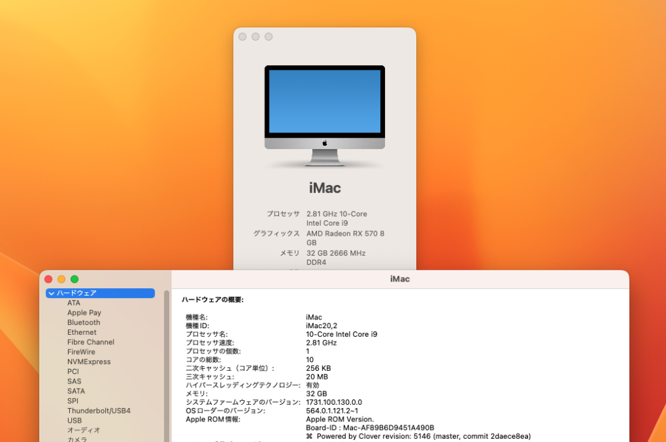Click the Apple ROM Version. value
Viewport: 666px width, 442px height.
[x=340, y=419]
